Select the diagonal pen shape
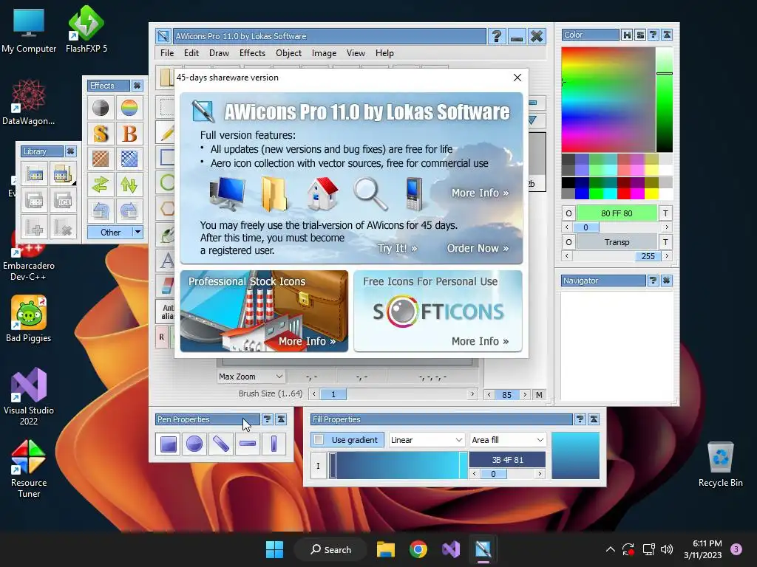This screenshot has width=757, height=567. coord(221,444)
